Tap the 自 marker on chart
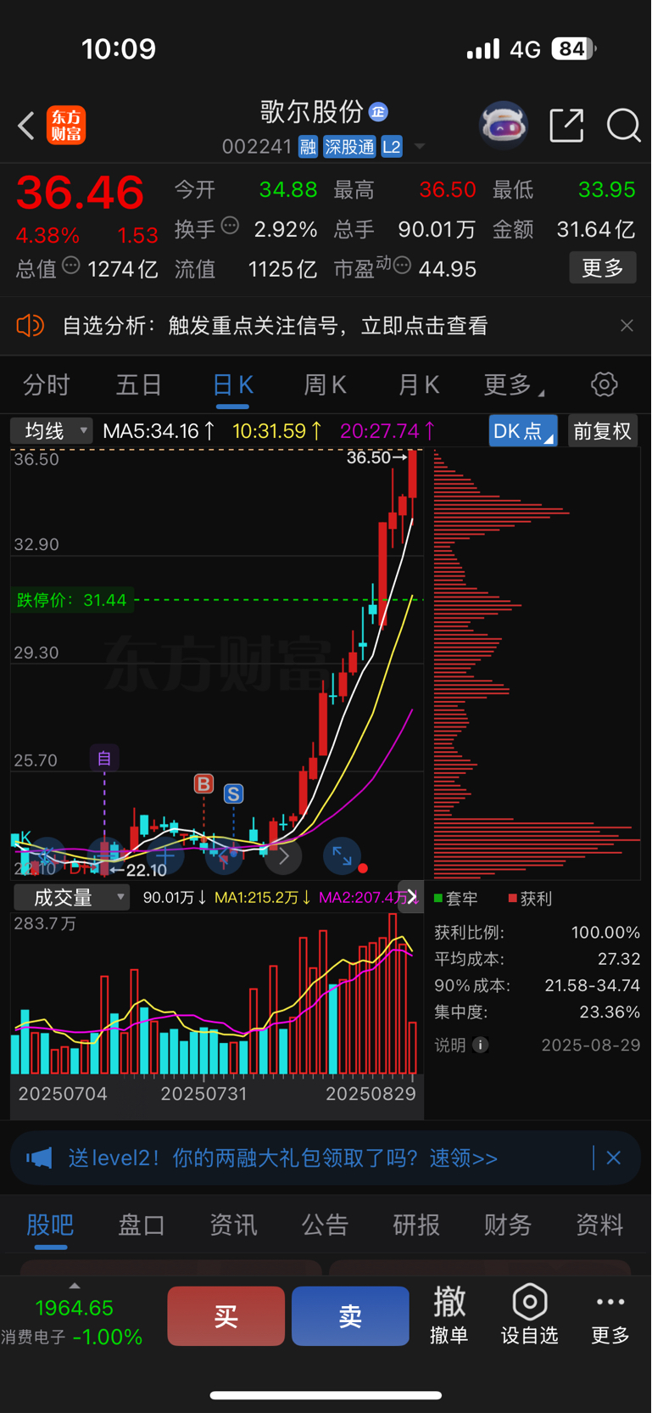The height and width of the screenshot is (1413, 652). click(104, 758)
